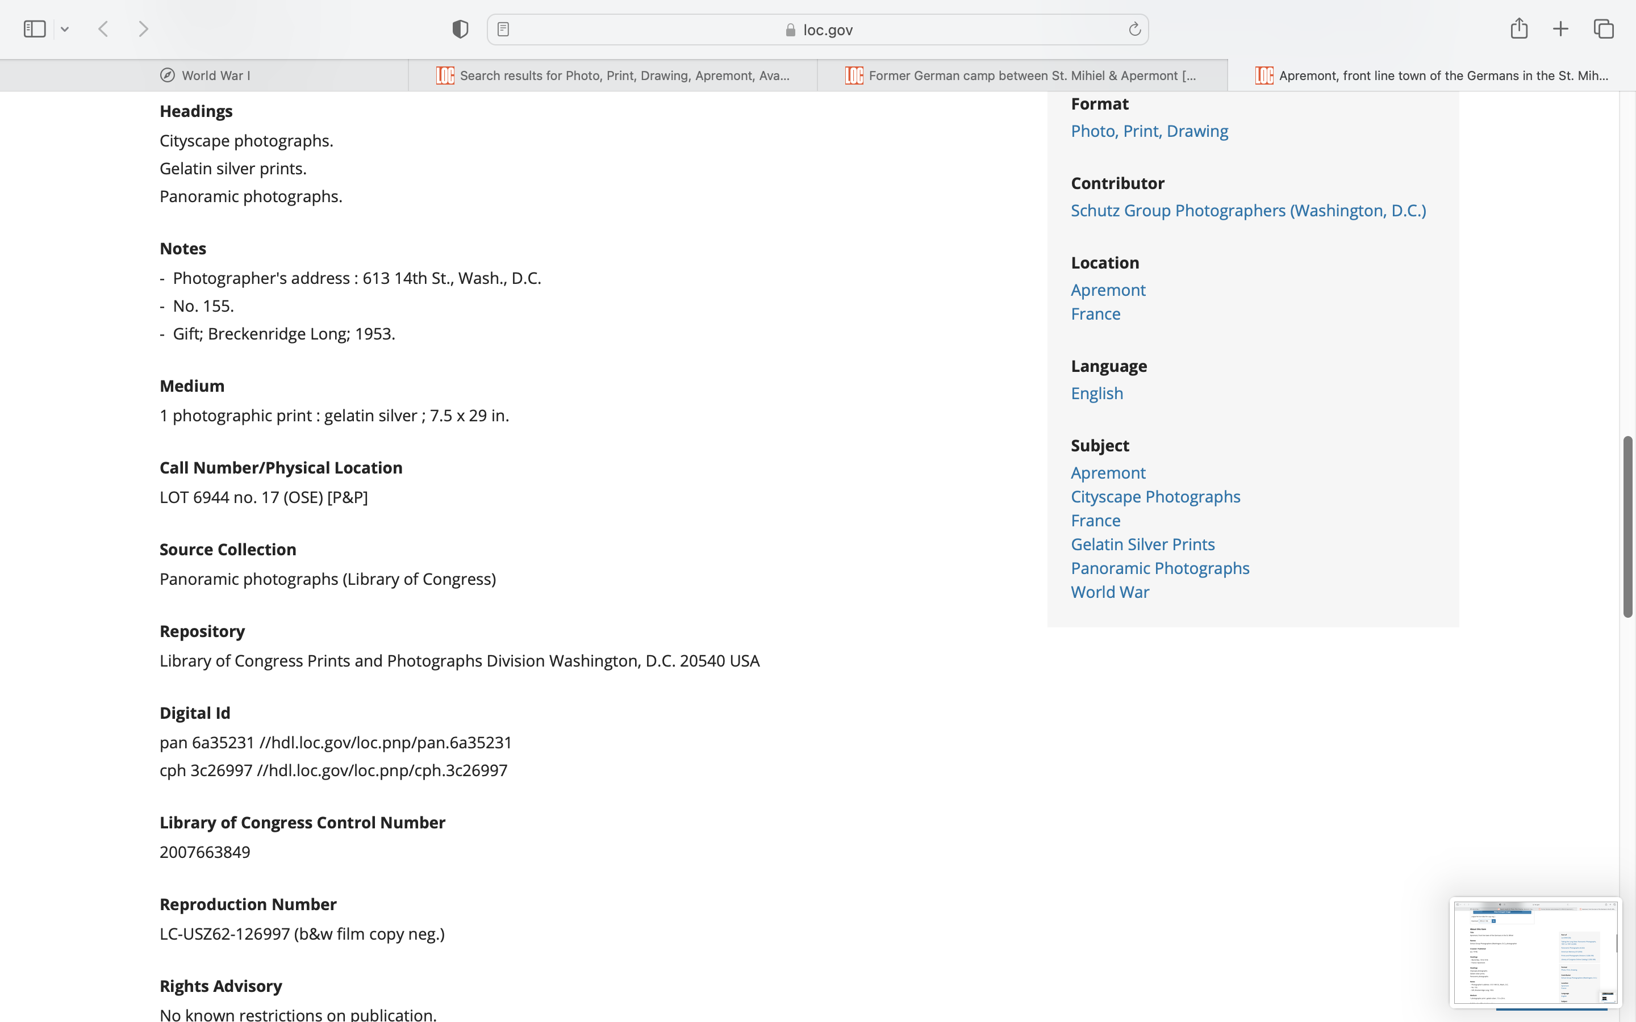Toggle the Safari sidebar button
This screenshot has height=1022, width=1636.
coord(35,29)
